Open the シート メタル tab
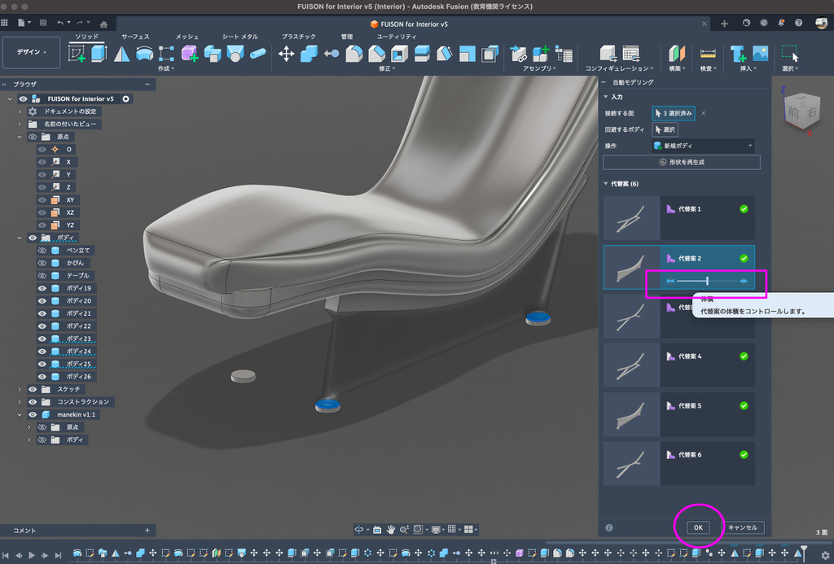Image resolution: width=834 pixels, height=564 pixels. [x=240, y=37]
